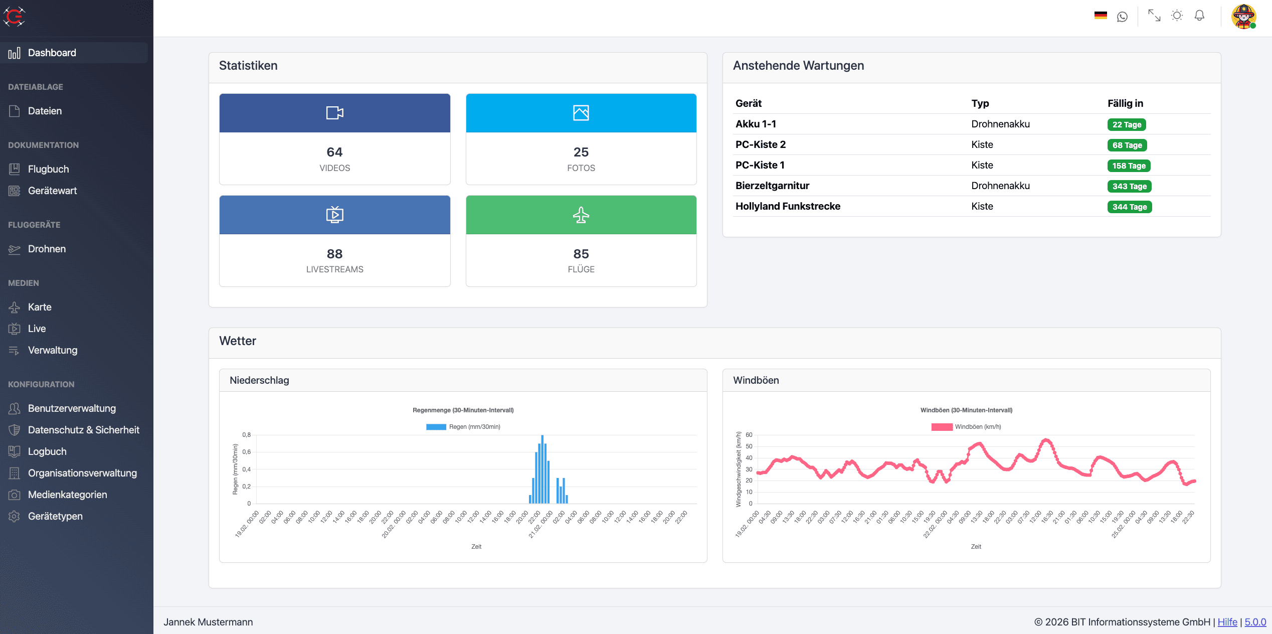Click the videos camera icon tile

pos(334,113)
